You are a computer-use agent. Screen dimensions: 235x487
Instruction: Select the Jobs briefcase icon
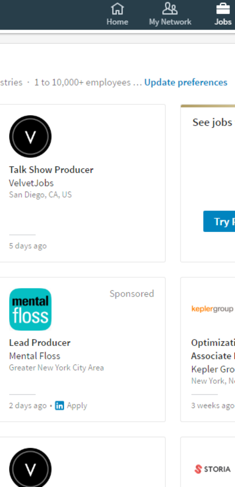(223, 9)
